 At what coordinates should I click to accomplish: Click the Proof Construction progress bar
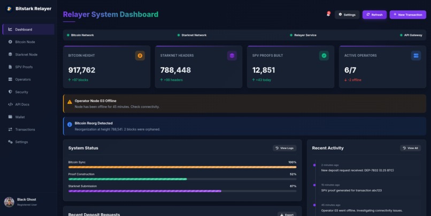tap(182, 179)
